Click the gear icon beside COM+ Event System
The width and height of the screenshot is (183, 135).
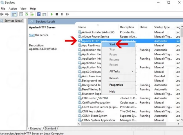click(x=80, y=116)
